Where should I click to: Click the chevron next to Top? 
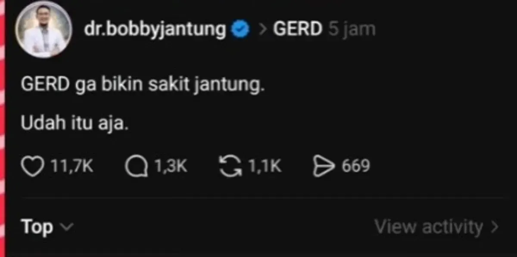tap(68, 226)
